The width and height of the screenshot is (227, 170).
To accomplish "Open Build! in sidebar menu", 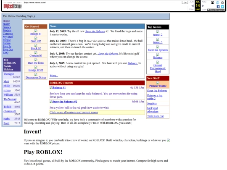I will [6, 24].
